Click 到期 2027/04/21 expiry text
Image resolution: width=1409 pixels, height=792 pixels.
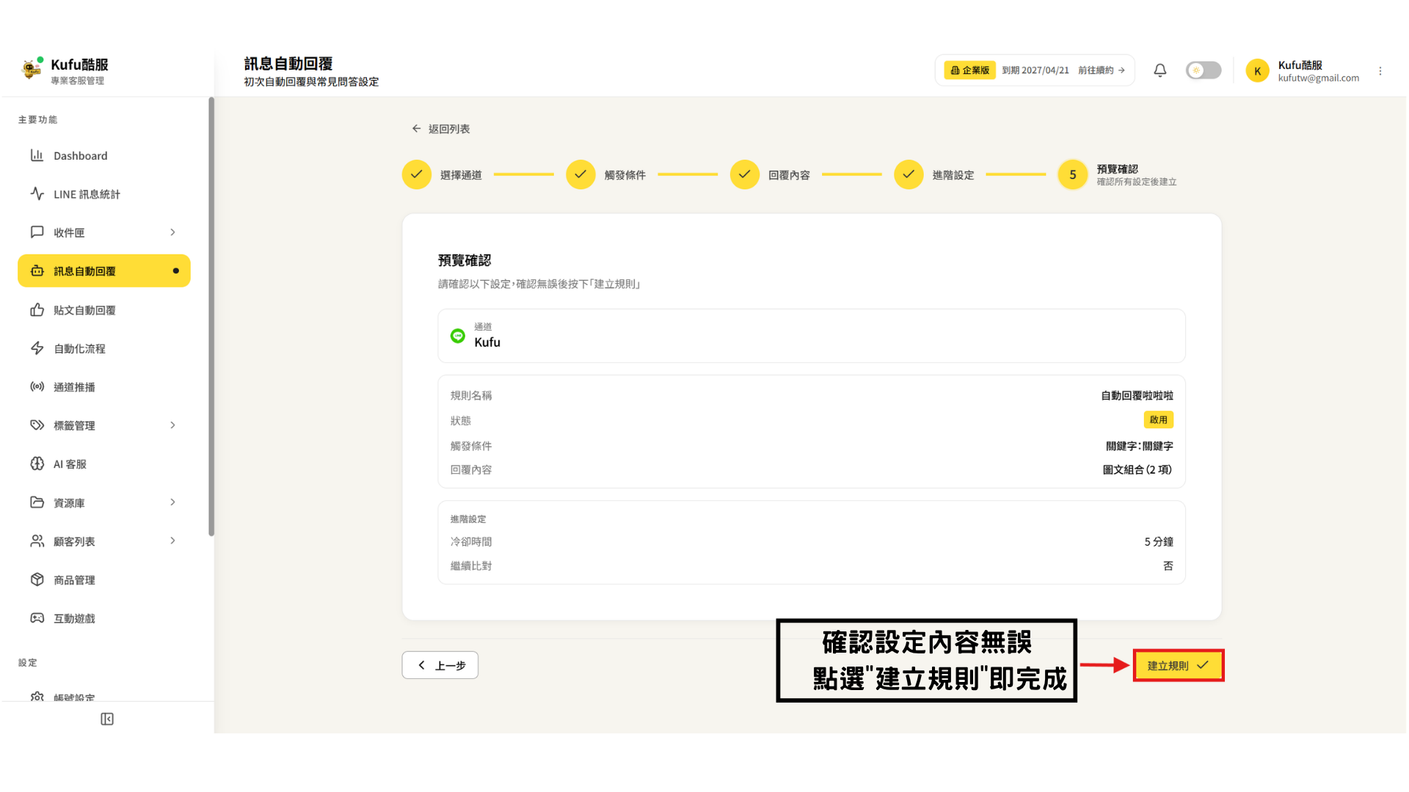1035,70
